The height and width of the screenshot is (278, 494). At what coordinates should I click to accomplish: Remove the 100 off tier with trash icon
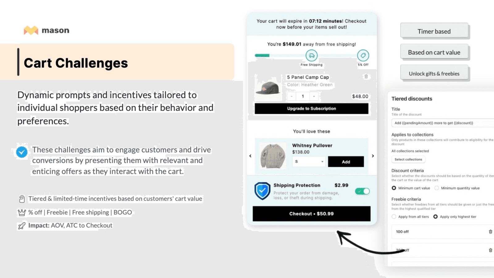(490, 232)
